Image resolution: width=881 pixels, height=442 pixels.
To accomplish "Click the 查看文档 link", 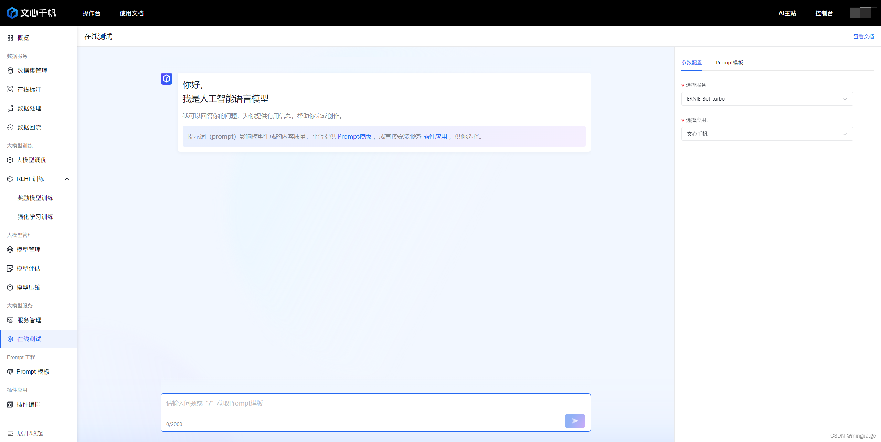I will click(863, 36).
